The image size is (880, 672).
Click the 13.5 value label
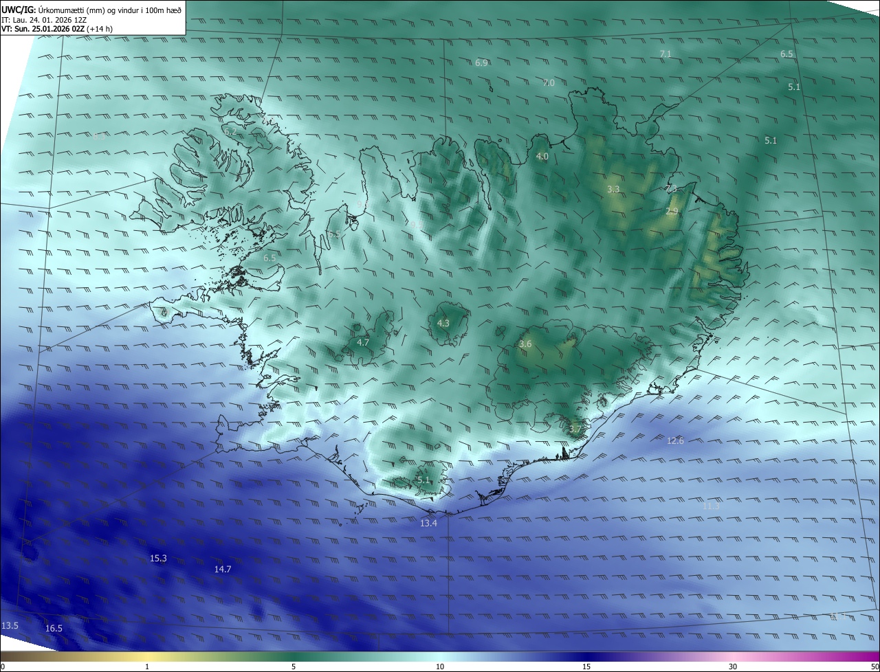click(10, 625)
